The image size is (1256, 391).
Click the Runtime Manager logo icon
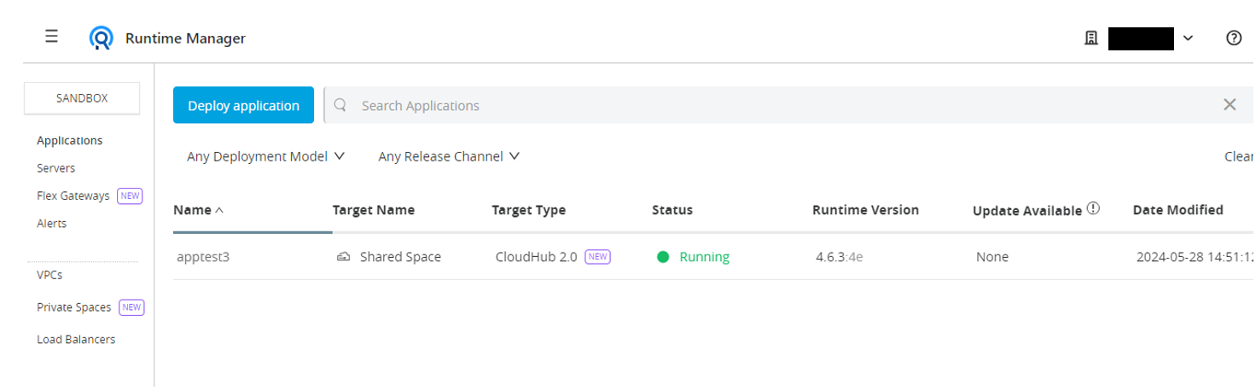tap(102, 38)
